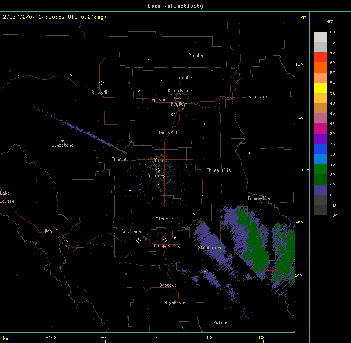
Task: Click the yellow diamond marker south of RedDeer
Action: click(x=173, y=114)
